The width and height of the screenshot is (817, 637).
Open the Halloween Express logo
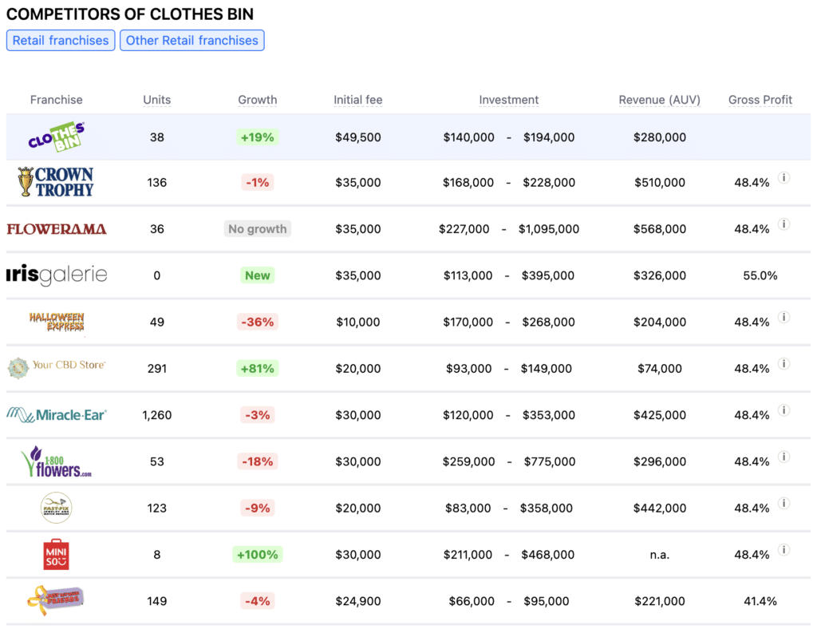pyautogui.click(x=57, y=322)
